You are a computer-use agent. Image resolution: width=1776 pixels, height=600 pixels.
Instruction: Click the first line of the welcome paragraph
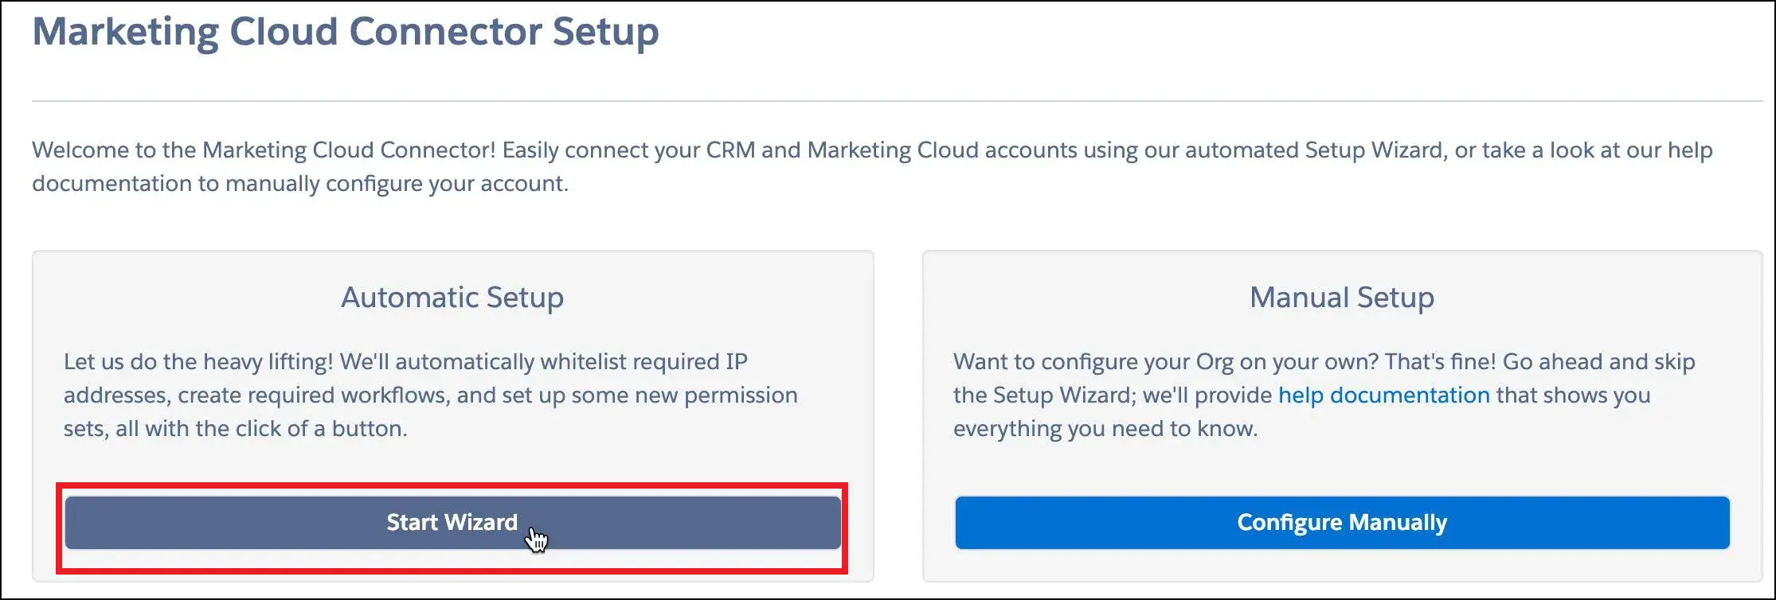click(872, 150)
